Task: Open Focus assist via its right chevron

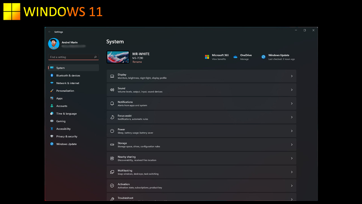Action: (292, 117)
